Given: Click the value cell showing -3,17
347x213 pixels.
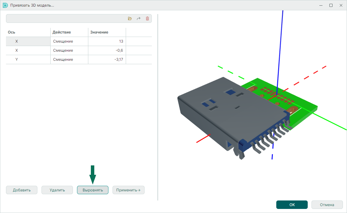Looking at the screenshot, I should pos(107,60).
